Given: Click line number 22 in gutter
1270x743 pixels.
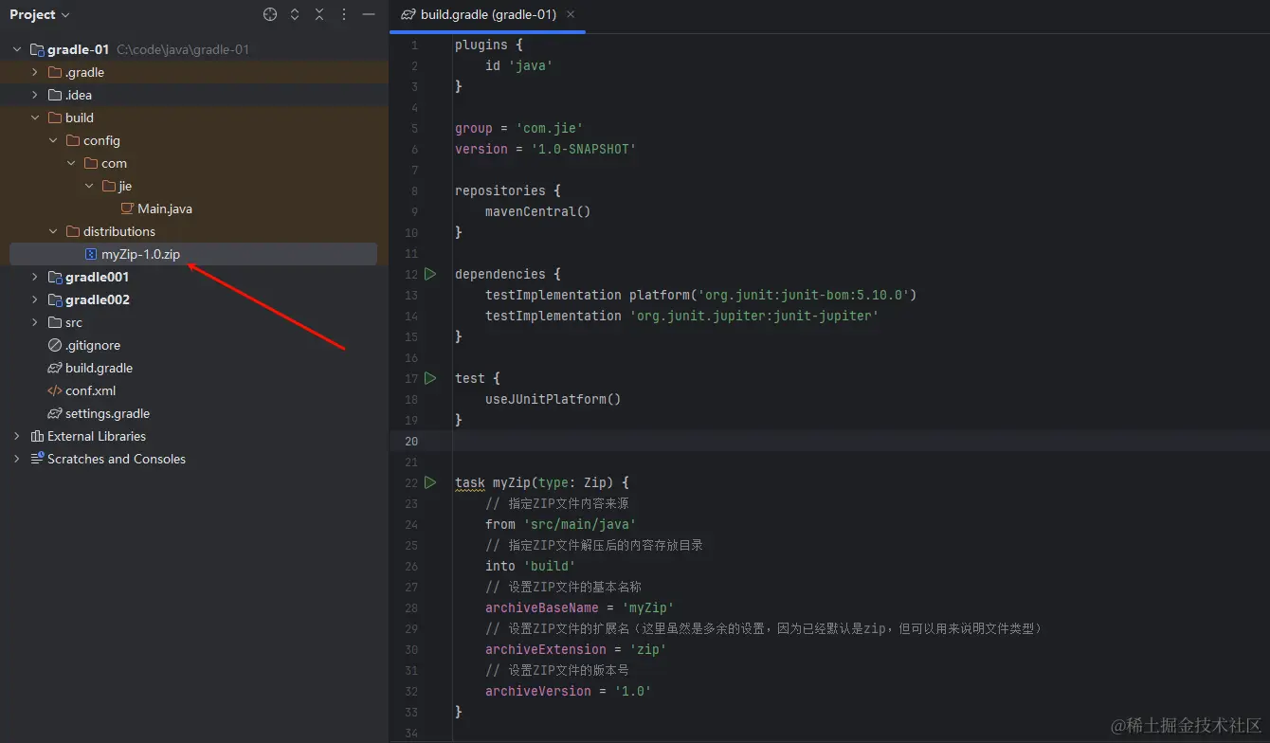Looking at the screenshot, I should click(x=410, y=482).
